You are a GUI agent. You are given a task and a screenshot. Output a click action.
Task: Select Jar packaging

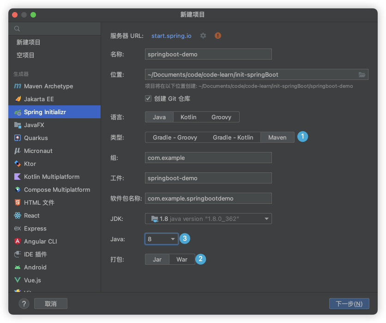pyautogui.click(x=157, y=259)
